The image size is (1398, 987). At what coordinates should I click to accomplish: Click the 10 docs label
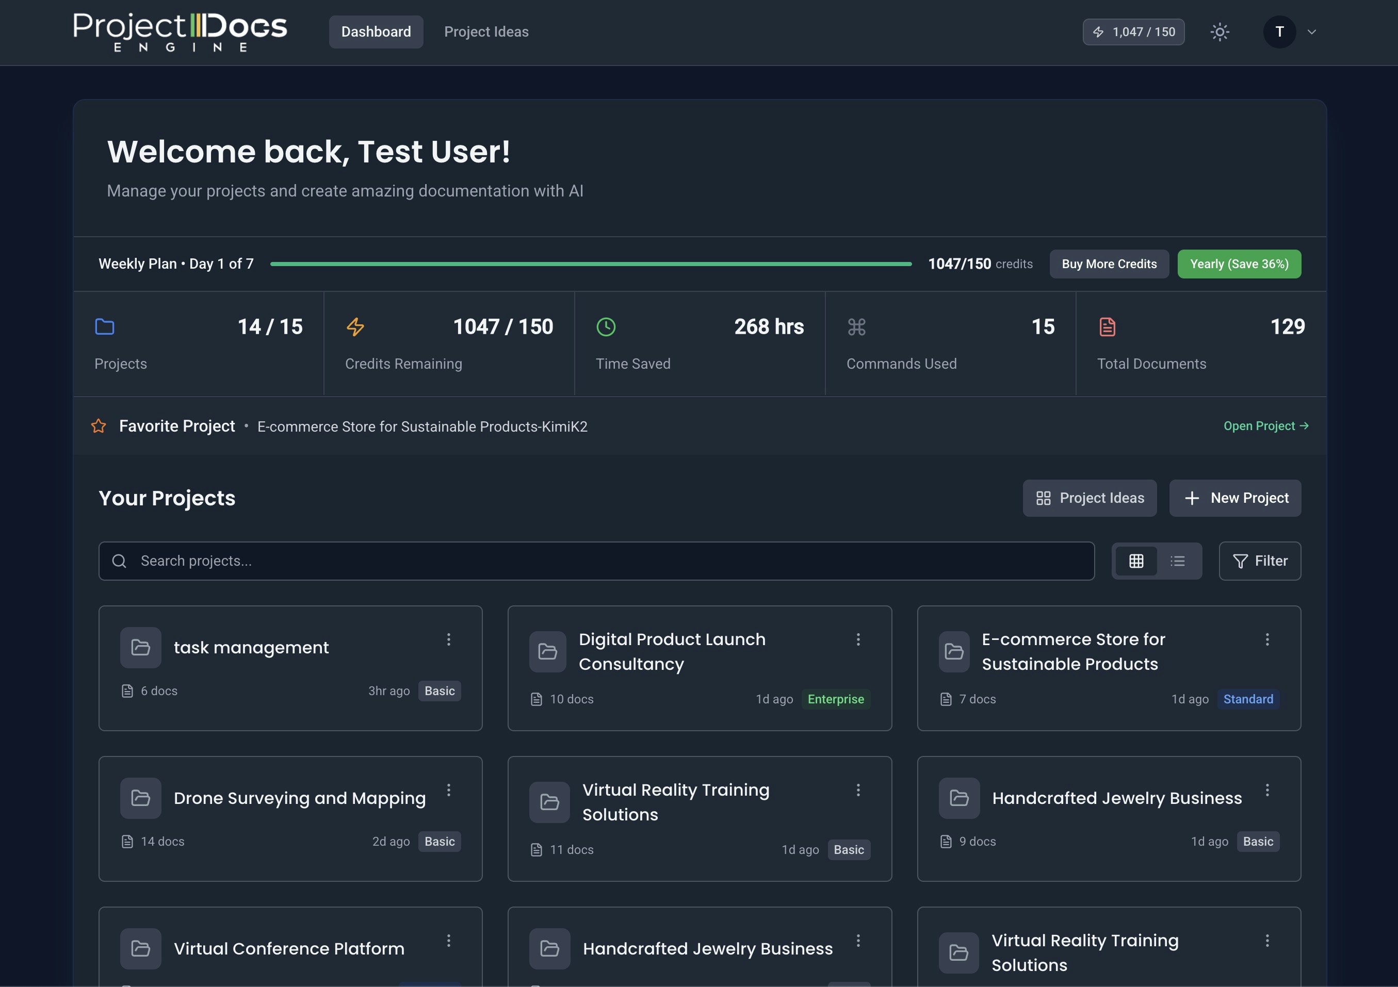click(x=572, y=699)
